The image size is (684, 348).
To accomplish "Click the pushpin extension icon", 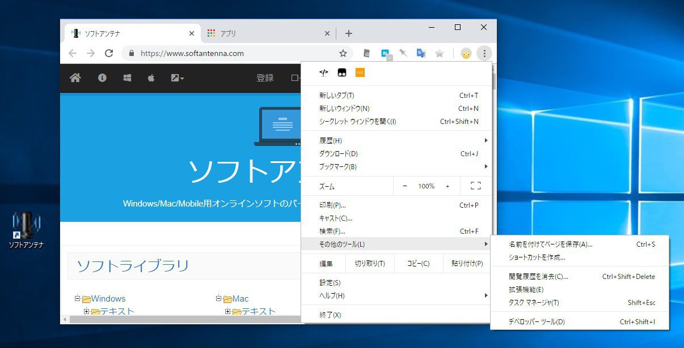I will point(403,53).
